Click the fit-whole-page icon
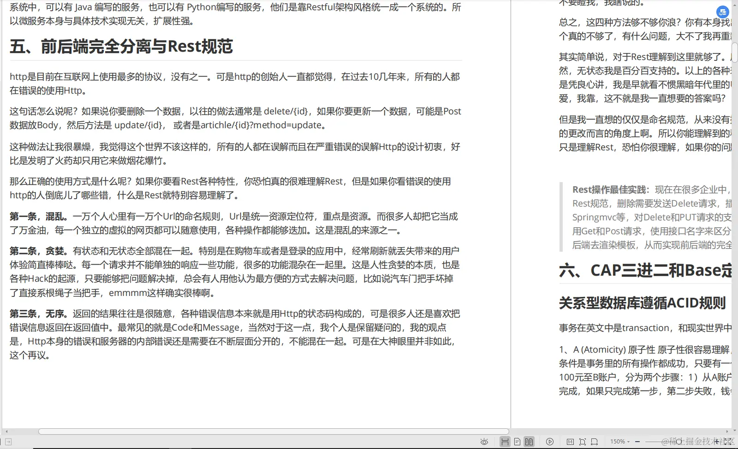The image size is (738, 449). pyautogui.click(x=583, y=442)
